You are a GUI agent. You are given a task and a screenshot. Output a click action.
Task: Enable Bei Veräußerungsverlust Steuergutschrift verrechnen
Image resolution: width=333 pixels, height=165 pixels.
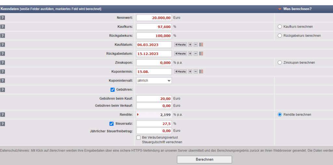point(139,138)
